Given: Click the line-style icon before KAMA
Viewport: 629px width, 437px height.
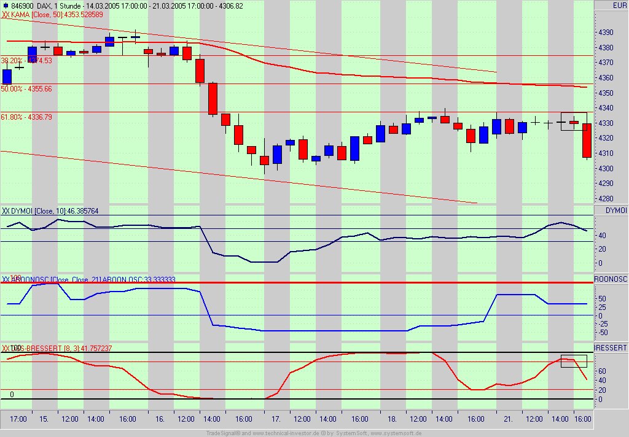Looking at the screenshot, I should point(6,15).
